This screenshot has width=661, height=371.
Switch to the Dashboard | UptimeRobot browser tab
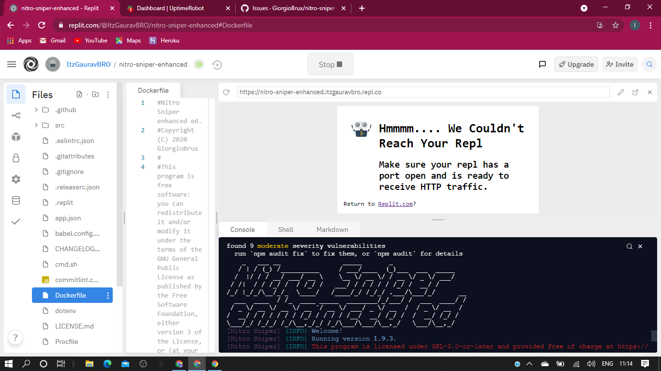point(179,8)
